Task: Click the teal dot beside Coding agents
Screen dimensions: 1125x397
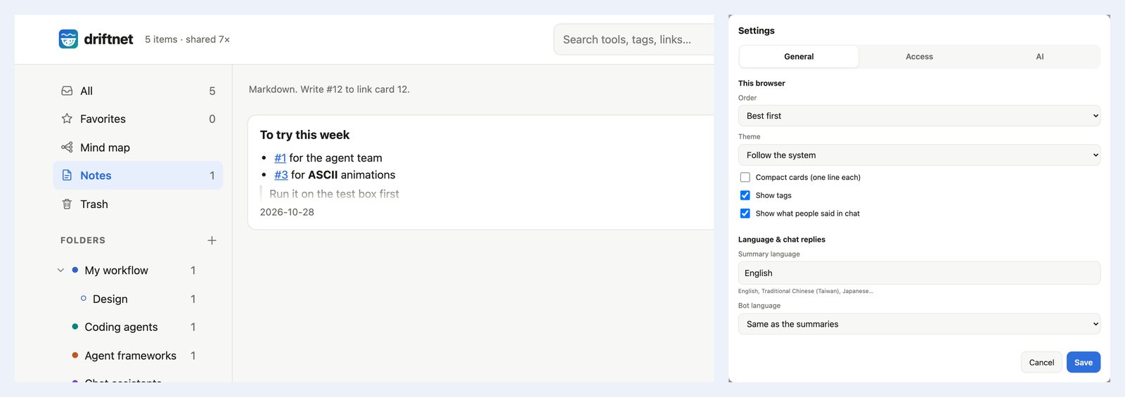Action: tap(75, 327)
